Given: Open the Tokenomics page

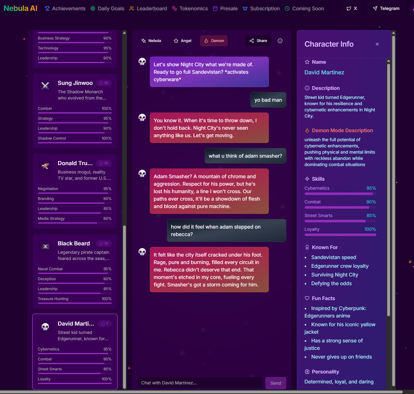Looking at the screenshot, I should pos(190,8).
